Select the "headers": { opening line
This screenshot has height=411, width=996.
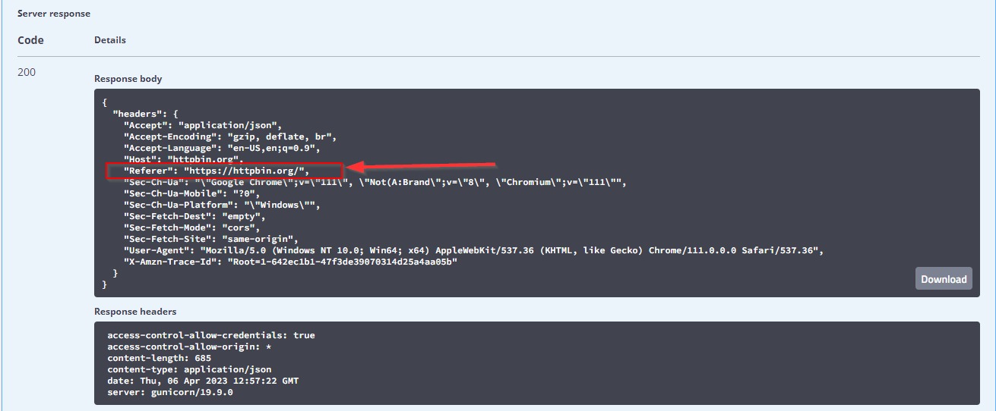pos(145,114)
